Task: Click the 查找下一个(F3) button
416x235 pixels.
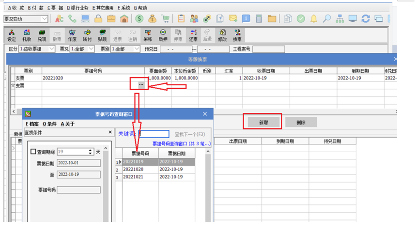Action: coord(190,134)
